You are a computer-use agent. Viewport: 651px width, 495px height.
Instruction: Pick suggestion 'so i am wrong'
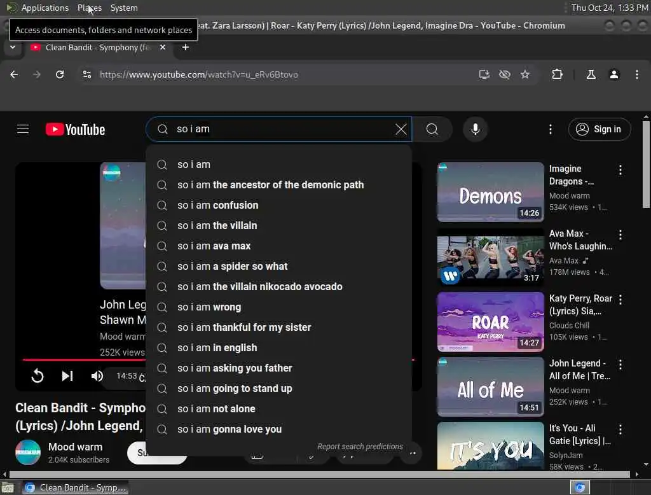click(x=278, y=307)
